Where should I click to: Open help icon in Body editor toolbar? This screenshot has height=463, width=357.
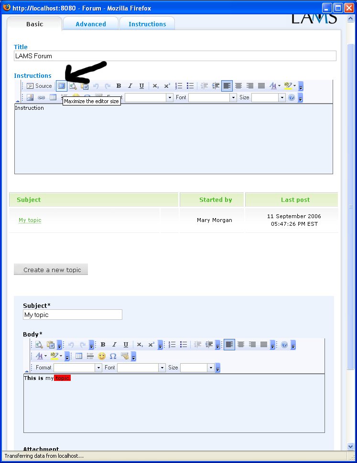tap(284, 345)
